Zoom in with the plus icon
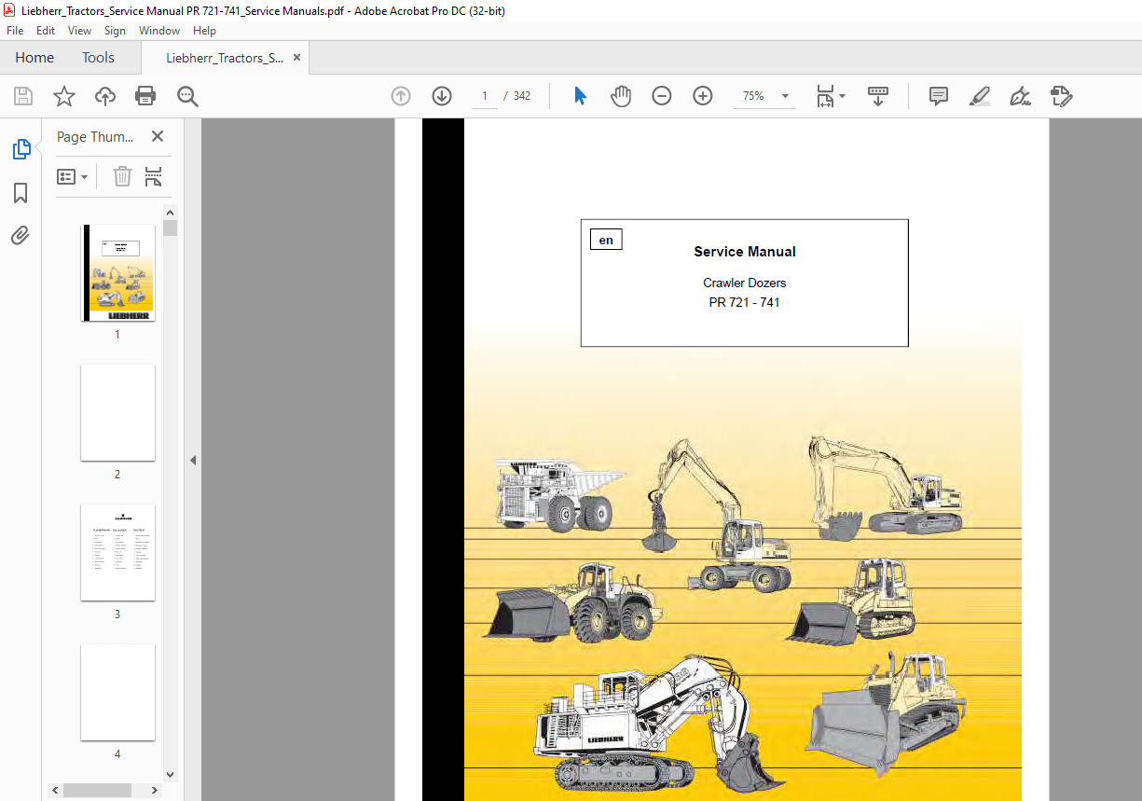Viewport: 1142px width, 801px height. click(703, 96)
